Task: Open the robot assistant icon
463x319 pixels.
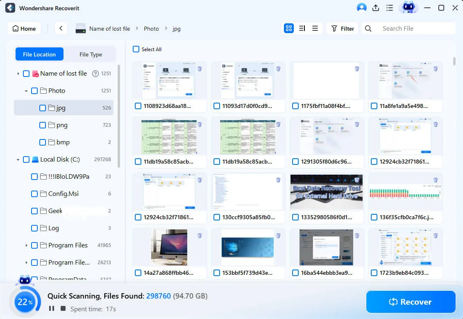Action: [x=408, y=7]
